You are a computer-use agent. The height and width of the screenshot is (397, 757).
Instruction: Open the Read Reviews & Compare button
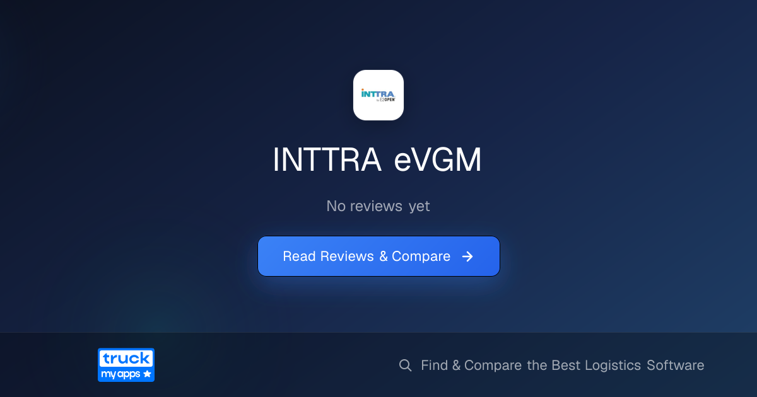[x=378, y=256]
